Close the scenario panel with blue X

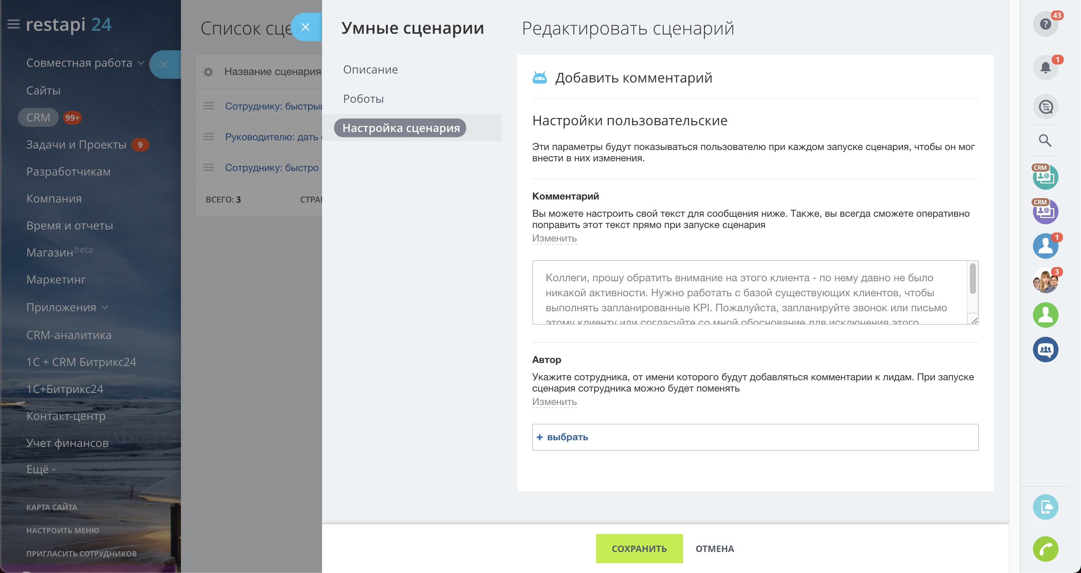306,27
